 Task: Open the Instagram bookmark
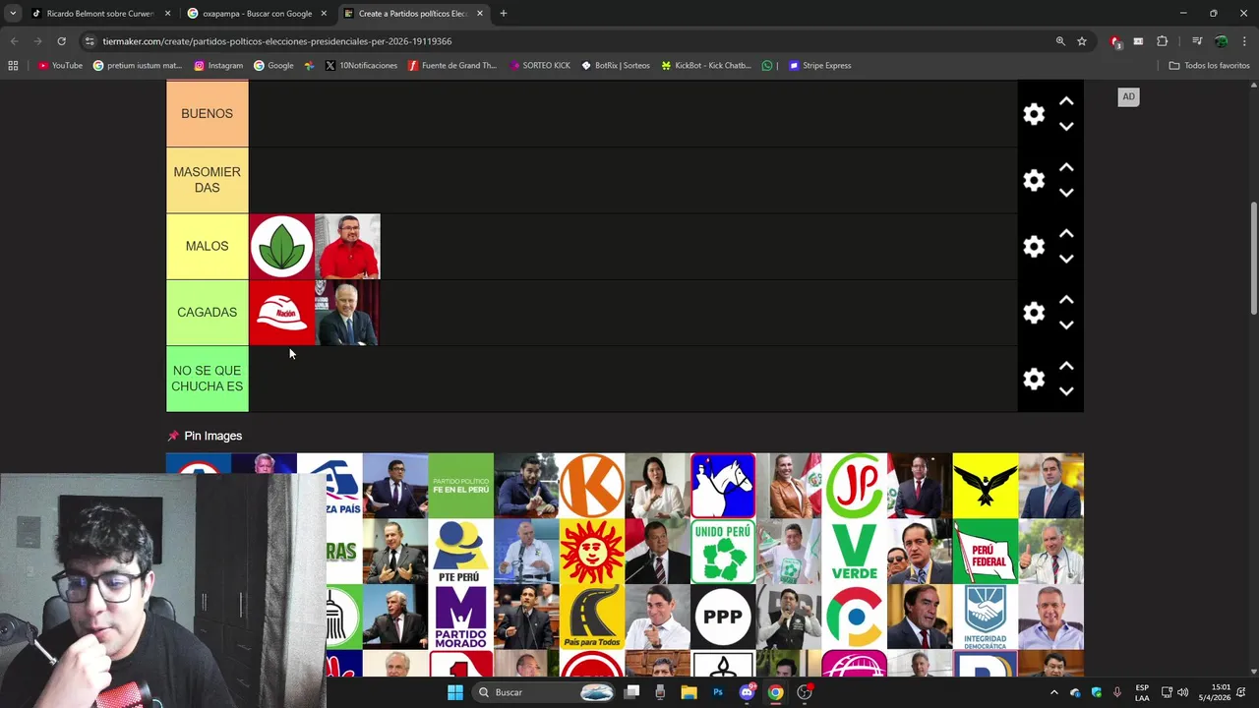click(218, 66)
